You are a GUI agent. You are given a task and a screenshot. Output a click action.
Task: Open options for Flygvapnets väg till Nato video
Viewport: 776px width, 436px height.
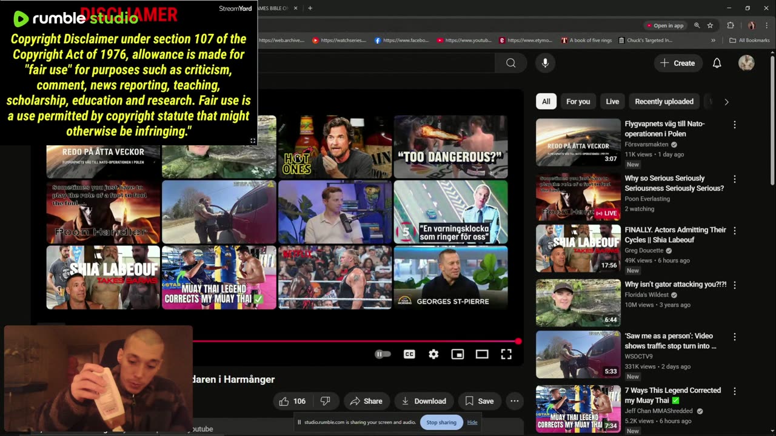[735, 125]
